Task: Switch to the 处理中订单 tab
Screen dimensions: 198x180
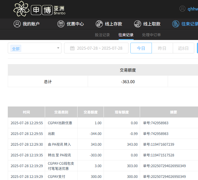Action: 152,35
